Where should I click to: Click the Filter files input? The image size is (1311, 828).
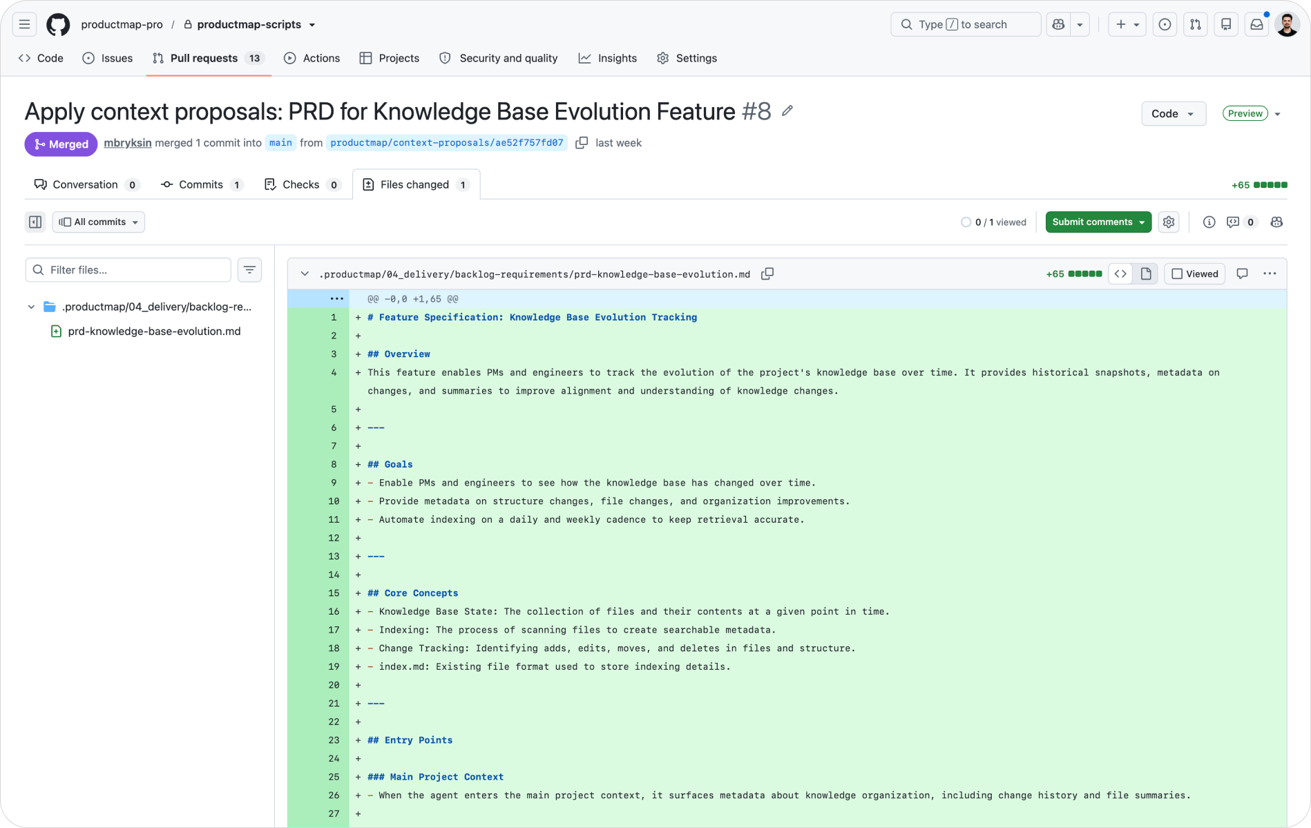[128, 270]
